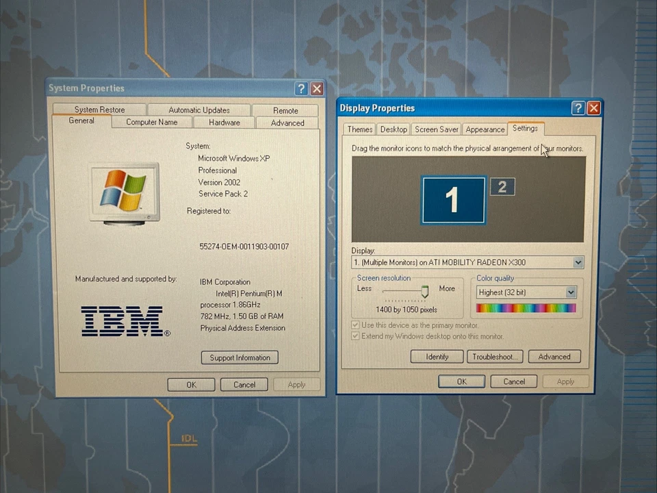The height and width of the screenshot is (493, 657).
Task: Switch to the Screen Saver tab
Action: click(x=436, y=129)
